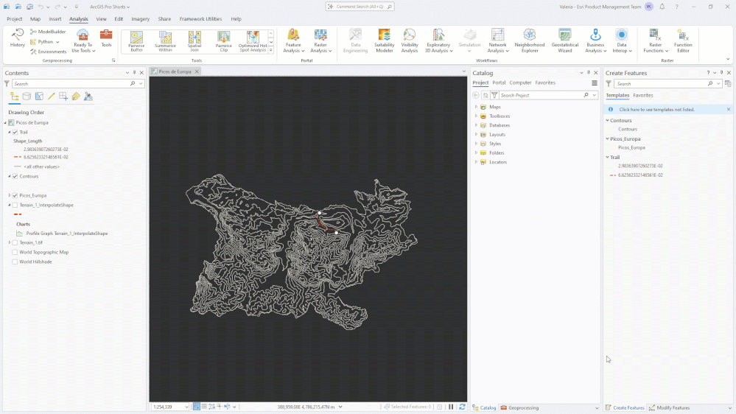Select the Spatial Join tool
This screenshot has width=736, height=414.
pos(194,41)
